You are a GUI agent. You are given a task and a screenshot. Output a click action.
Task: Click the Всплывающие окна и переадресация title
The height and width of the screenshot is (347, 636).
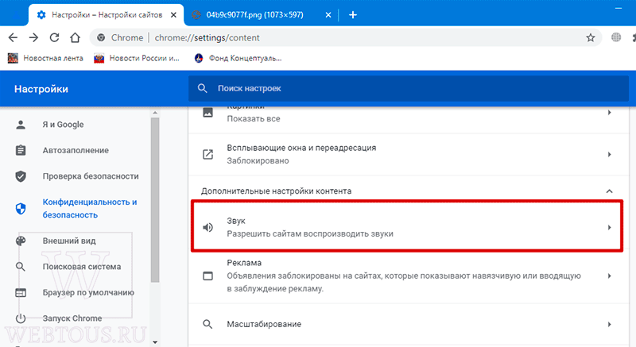pyautogui.click(x=301, y=148)
